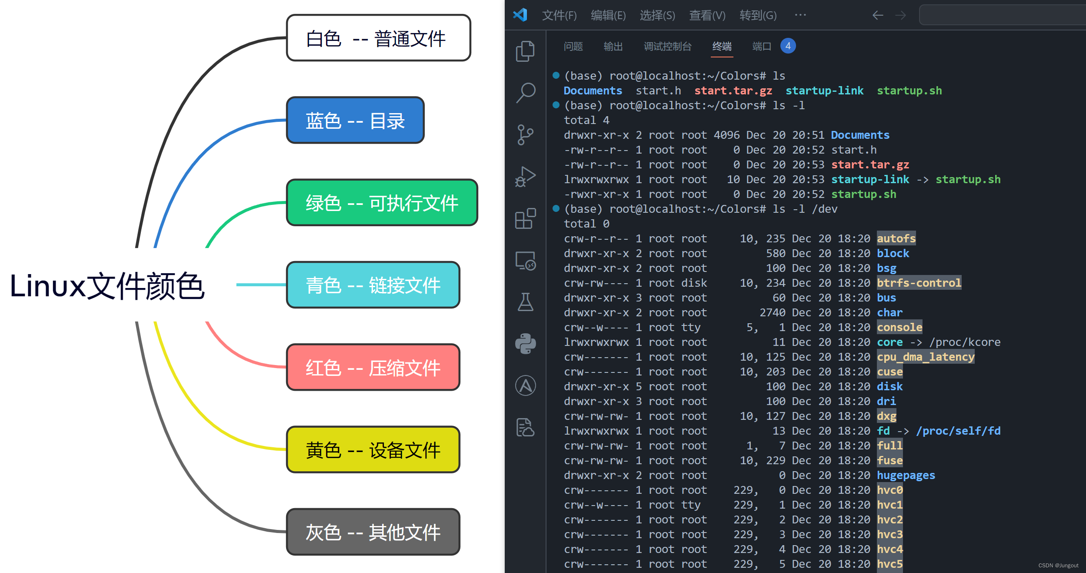Click the full device entry
The height and width of the screenshot is (573, 1086).
pos(889,446)
